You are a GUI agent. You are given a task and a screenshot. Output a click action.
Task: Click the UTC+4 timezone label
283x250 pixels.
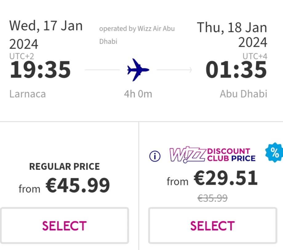255,56
